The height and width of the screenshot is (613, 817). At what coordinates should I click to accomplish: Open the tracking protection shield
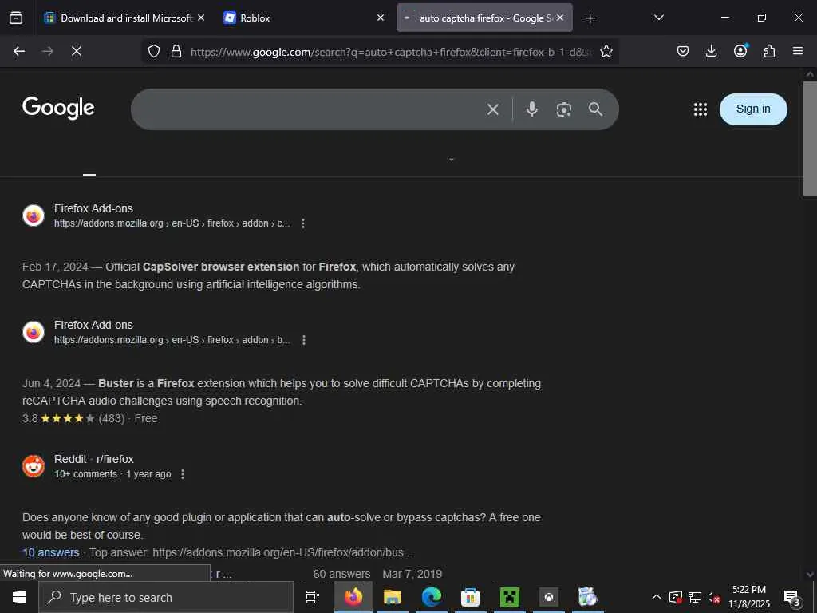click(154, 51)
